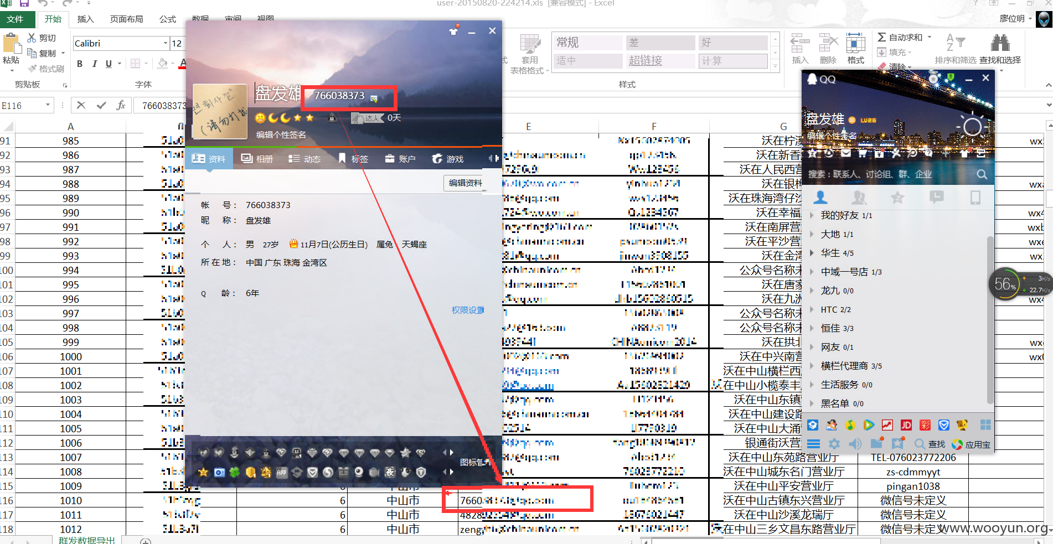Open the 插入 ribbon tab
The width and height of the screenshot is (1053, 544).
pos(85,19)
